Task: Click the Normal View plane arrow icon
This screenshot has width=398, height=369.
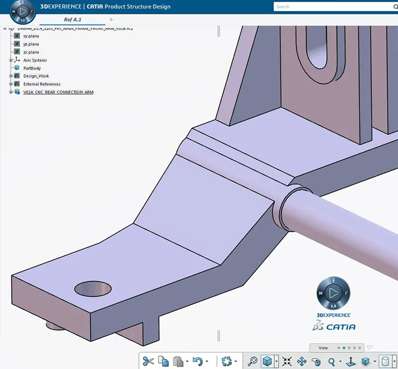Action: [x=351, y=361]
